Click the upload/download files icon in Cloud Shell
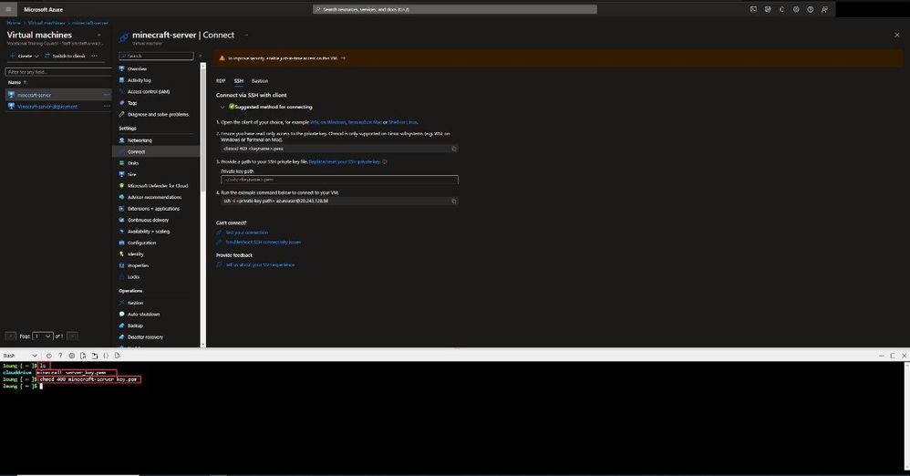 pos(83,356)
